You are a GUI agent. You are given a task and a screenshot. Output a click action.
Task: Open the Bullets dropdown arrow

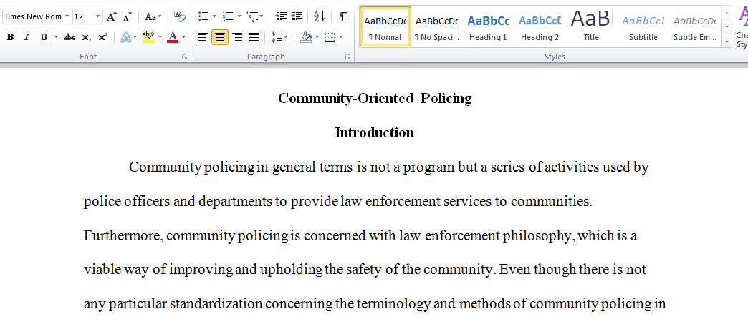[214, 16]
